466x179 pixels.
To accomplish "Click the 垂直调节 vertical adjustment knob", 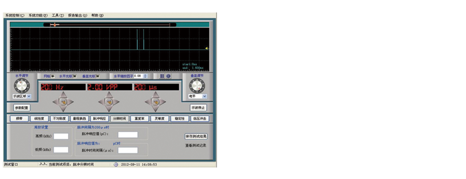I will pyautogui.click(x=197, y=86).
